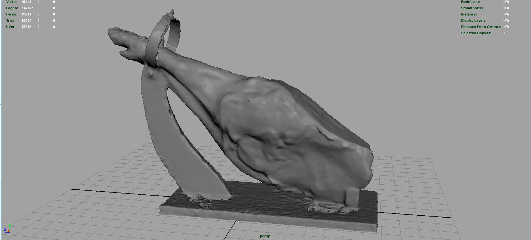Click the "UVs:" heads-up display label

coord(10,27)
